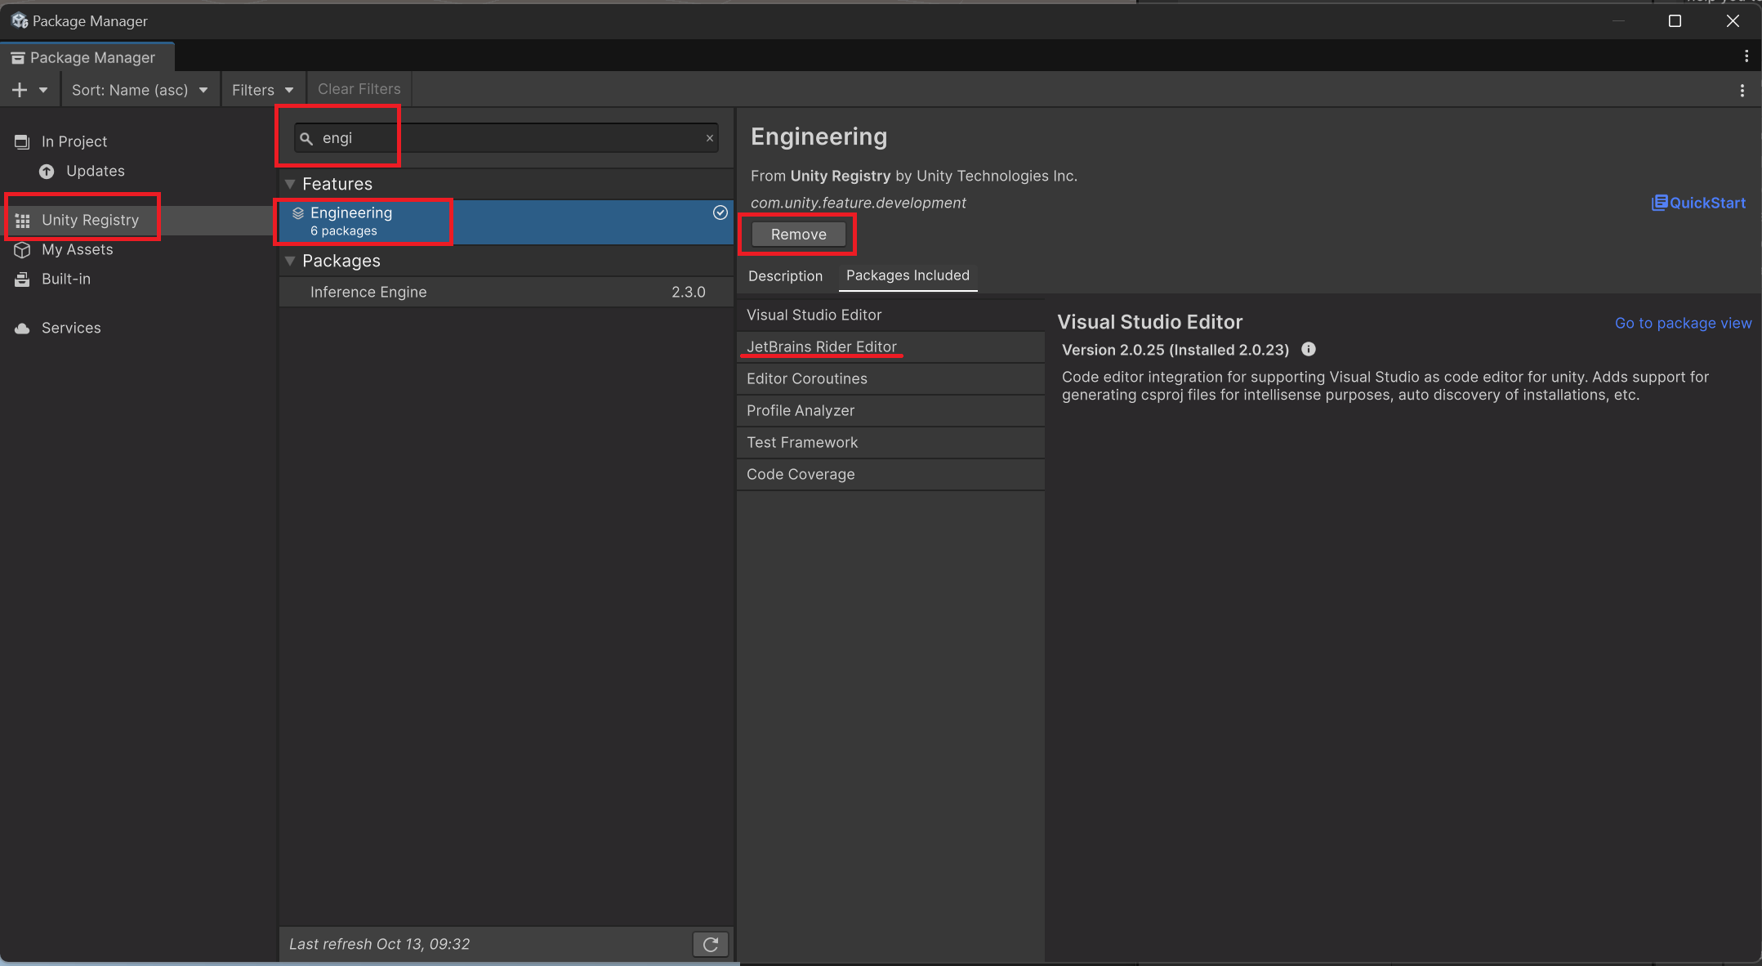Click the refresh package list icon
Screen dimensions: 1762x966
710,944
